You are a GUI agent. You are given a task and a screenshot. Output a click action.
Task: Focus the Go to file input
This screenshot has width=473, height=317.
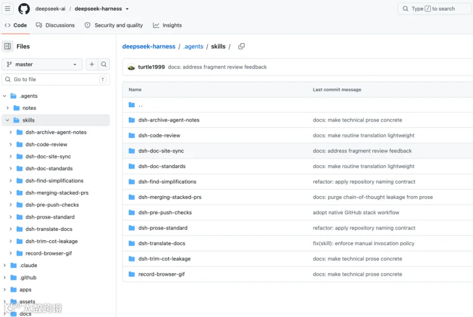coord(56,79)
